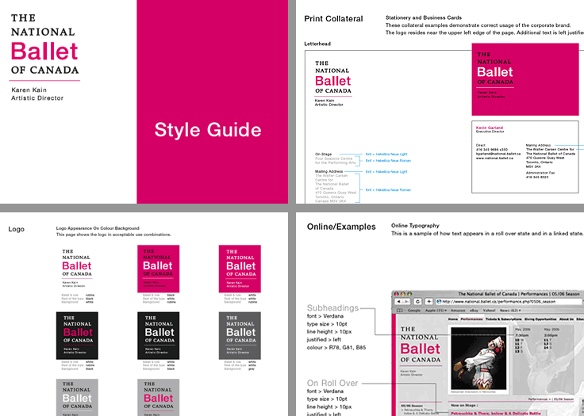Click 'On Stage' label on the letterhead
The width and height of the screenshot is (584, 416).
[x=323, y=154]
